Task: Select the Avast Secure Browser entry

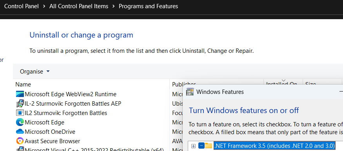Action: [52, 141]
